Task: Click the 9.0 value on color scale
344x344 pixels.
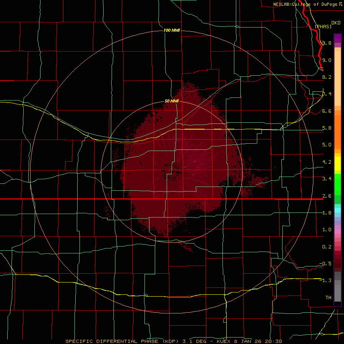Action: [x=327, y=60]
